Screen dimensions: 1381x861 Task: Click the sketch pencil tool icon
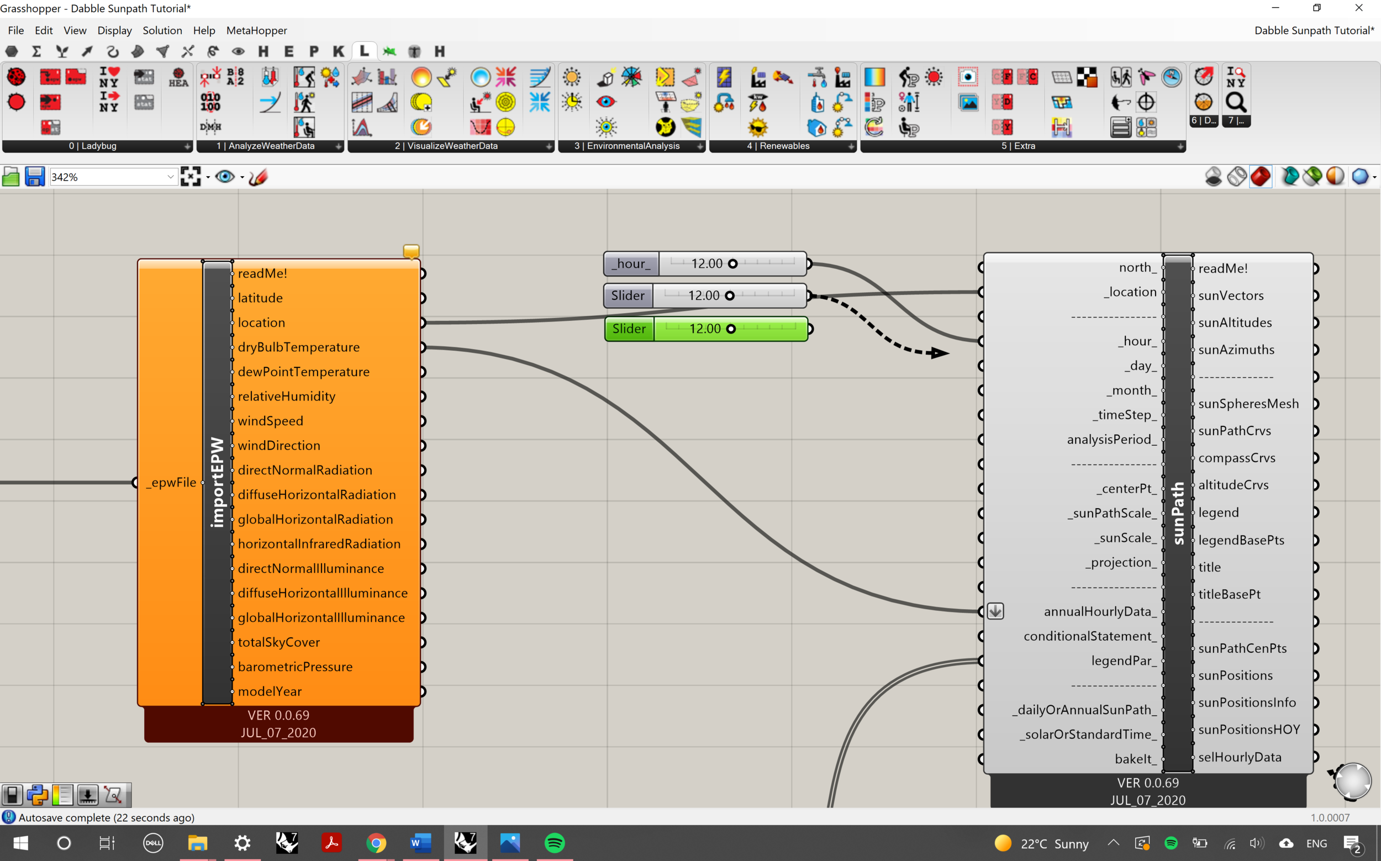click(x=258, y=177)
